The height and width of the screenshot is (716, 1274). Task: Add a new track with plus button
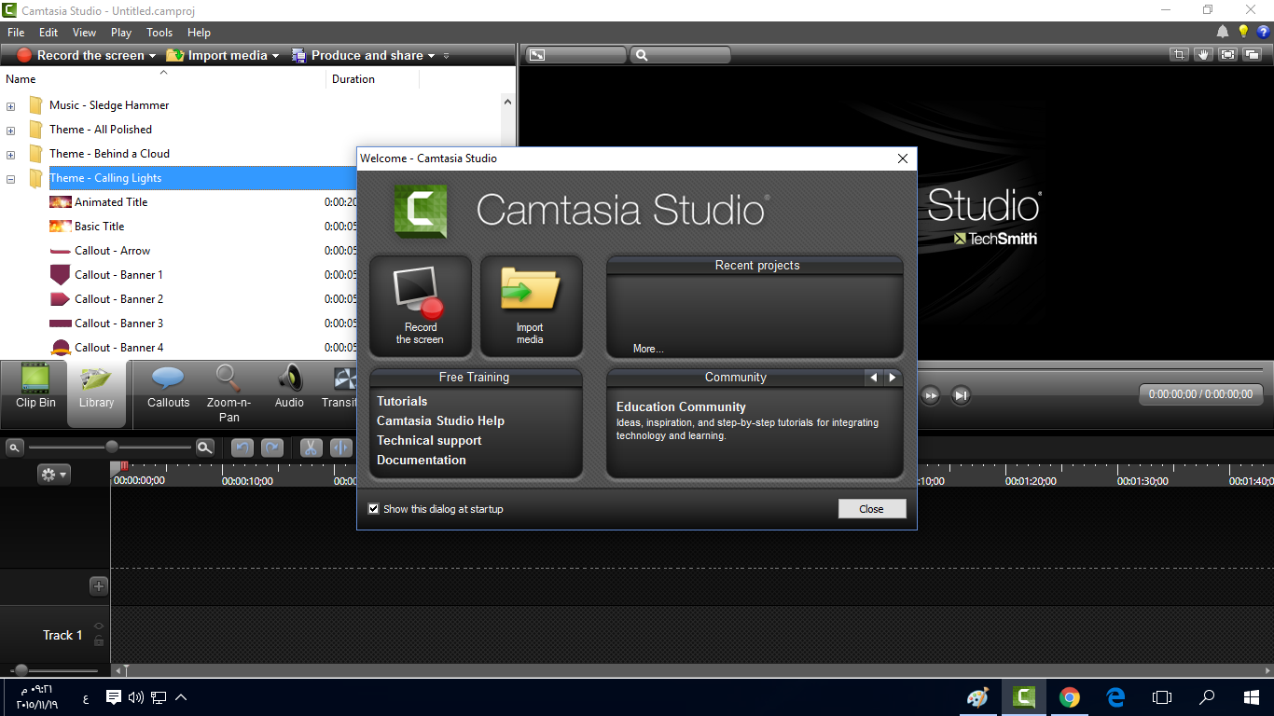pyautogui.click(x=99, y=586)
